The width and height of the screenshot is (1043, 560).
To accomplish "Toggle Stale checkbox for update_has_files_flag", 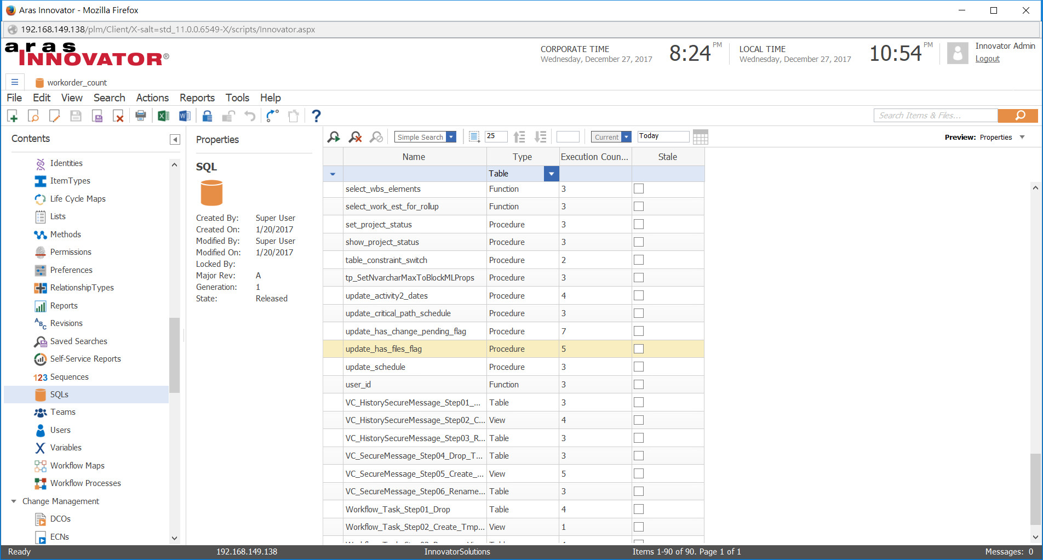I will coord(639,348).
